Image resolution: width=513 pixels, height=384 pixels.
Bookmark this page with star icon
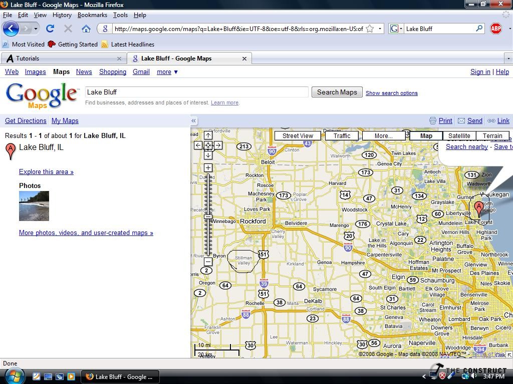(x=370, y=28)
